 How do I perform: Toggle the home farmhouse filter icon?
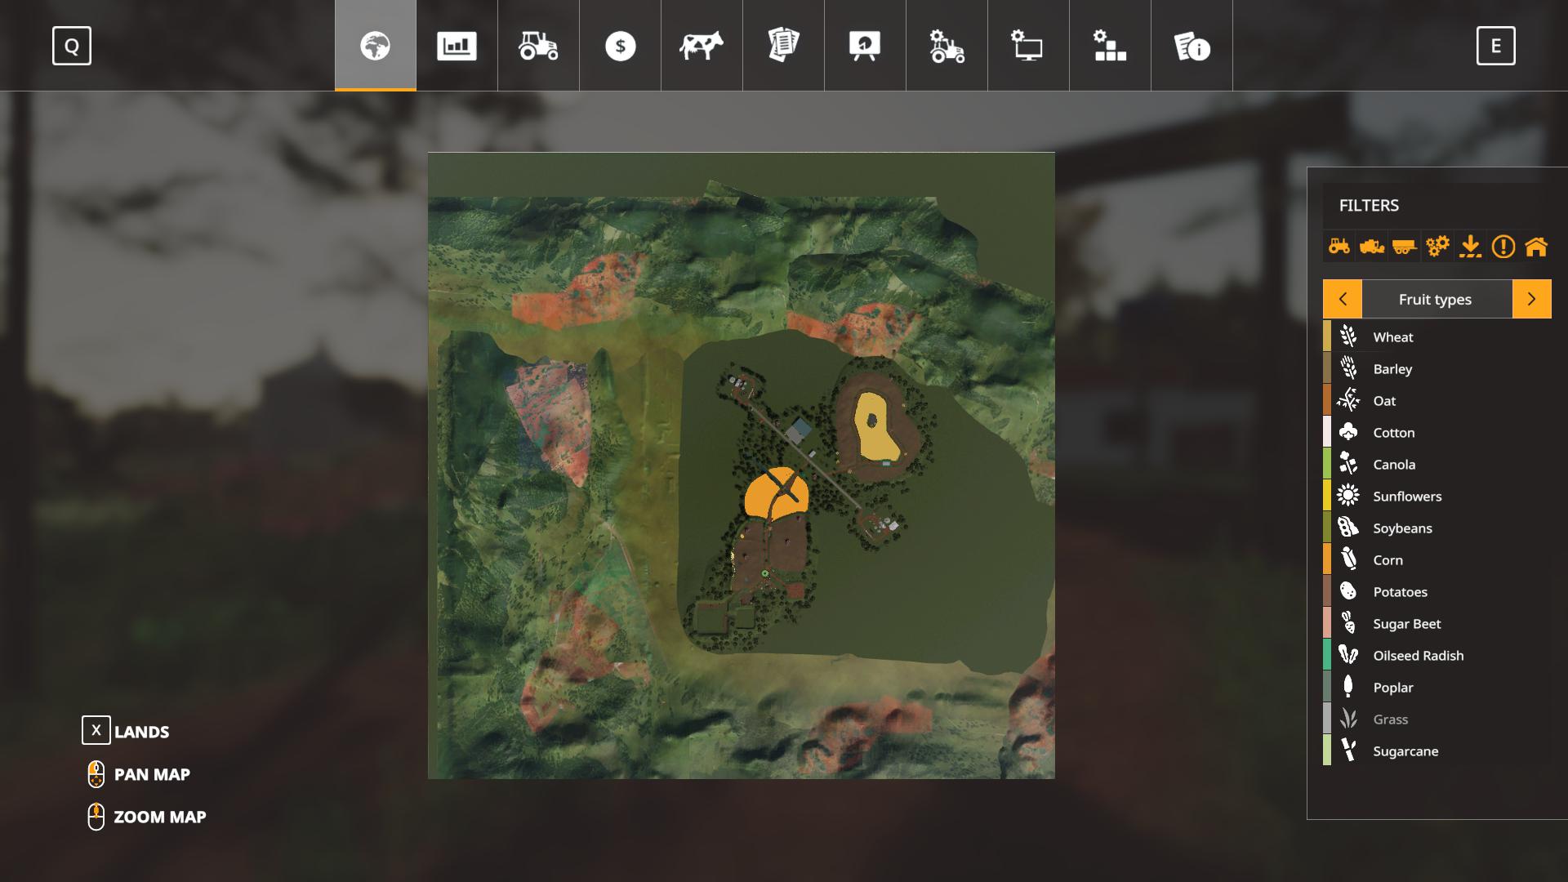[1535, 246]
